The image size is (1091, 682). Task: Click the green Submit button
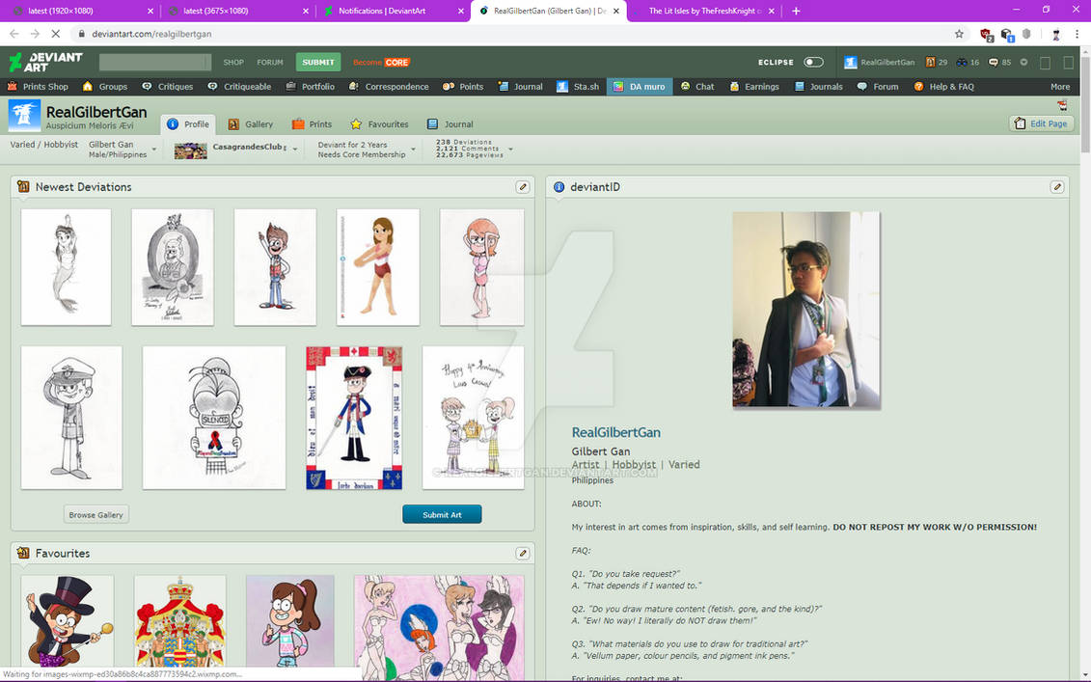coord(318,62)
